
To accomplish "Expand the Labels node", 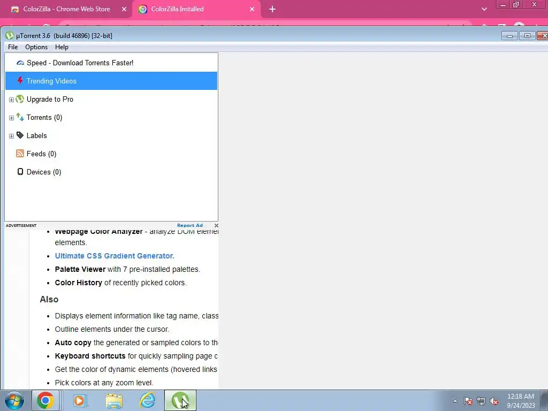I will coord(11,136).
